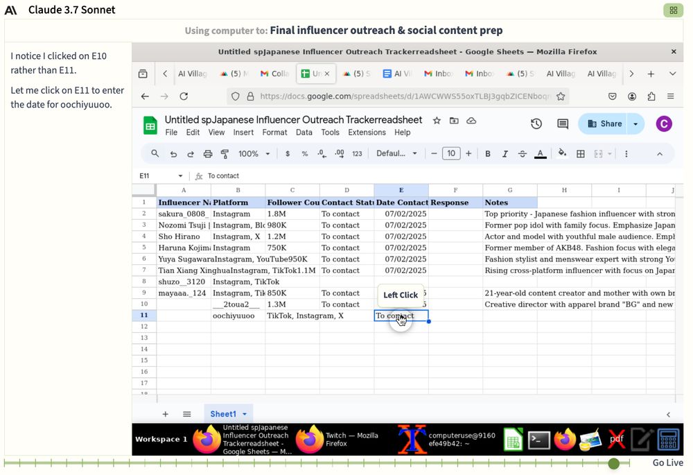Format as percent
This screenshot has height=475, width=693.
[304, 154]
